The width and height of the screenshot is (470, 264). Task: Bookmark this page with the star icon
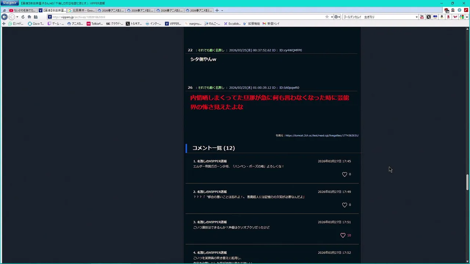tap(327, 17)
